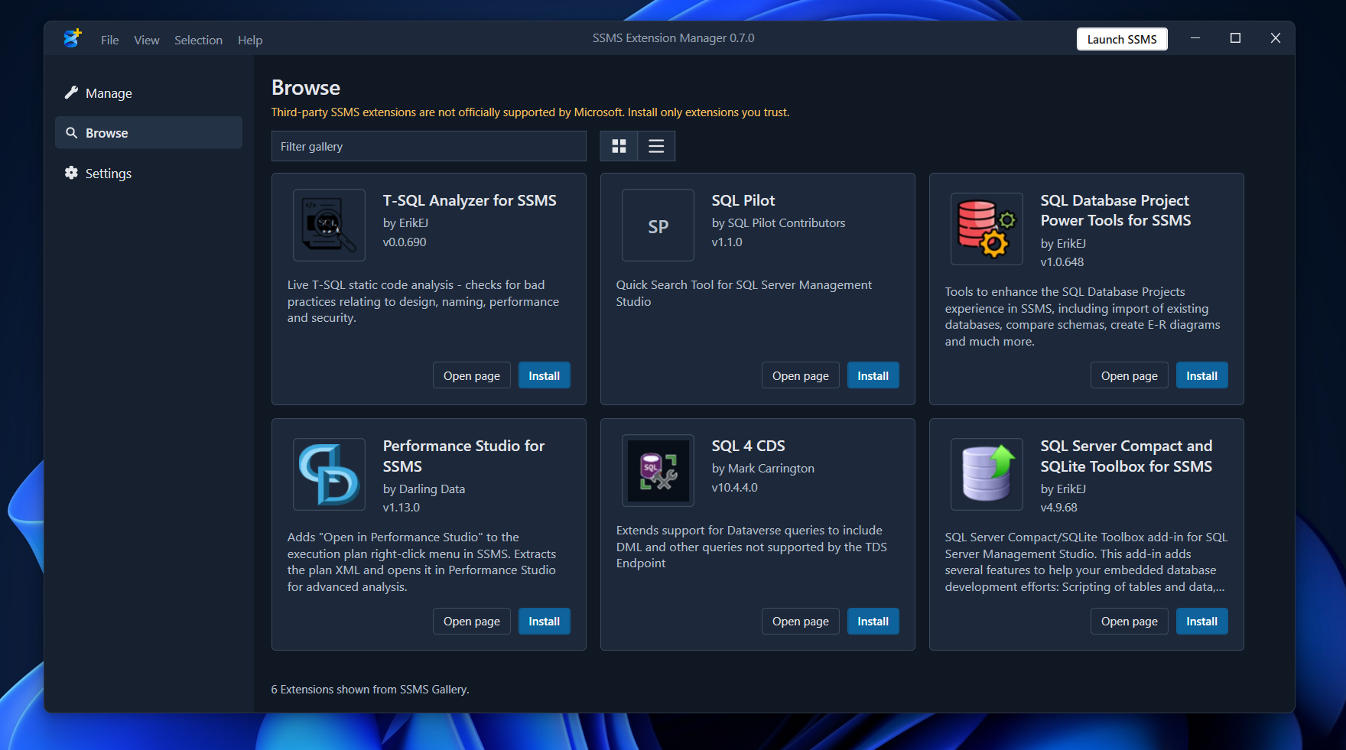The height and width of the screenshot is (750, 1346).
Task: Click version v4.9.68 text
Action: [x=1059, y=507]
